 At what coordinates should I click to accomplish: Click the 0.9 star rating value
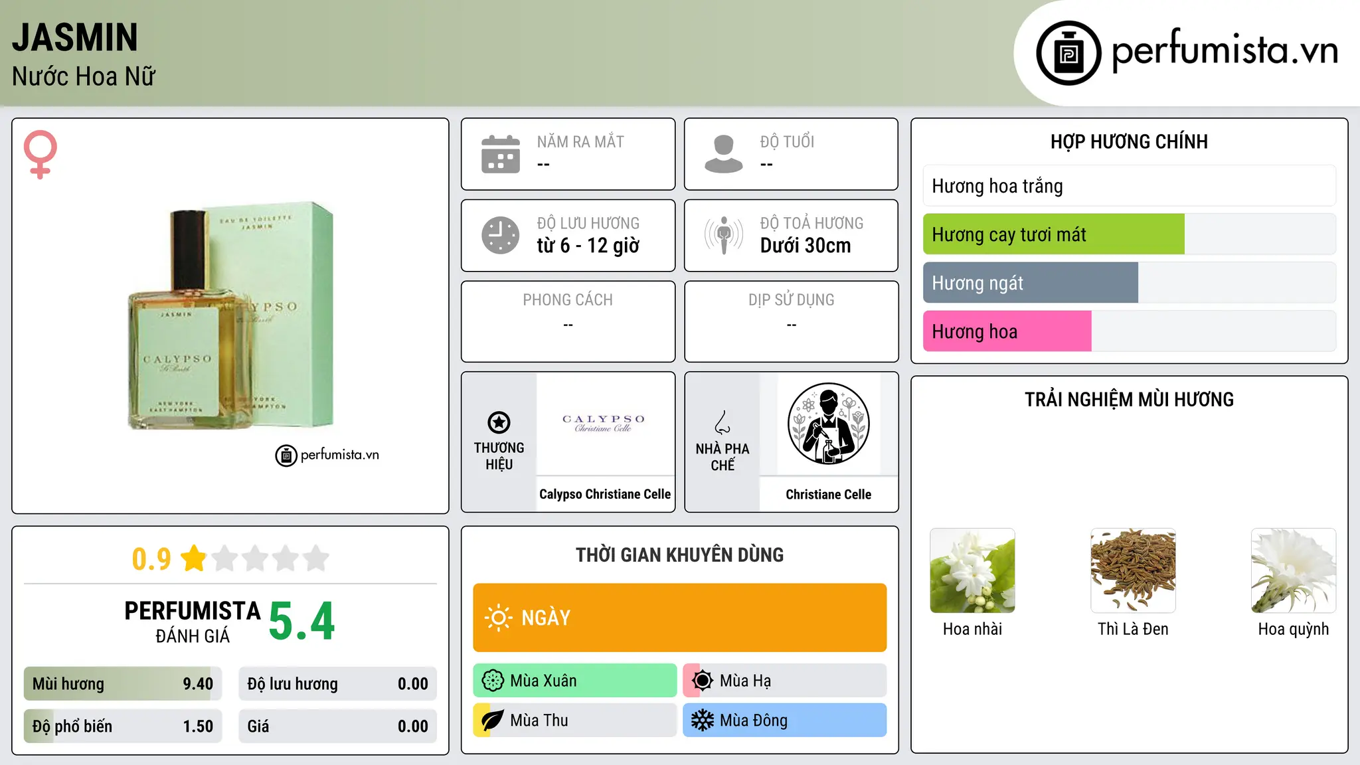(x=151, y=559)
